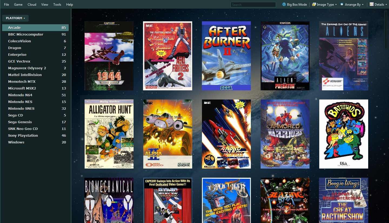Screen dimensions: 389x223
Task: Click the Arrange By icon
Action: (x=342, y=4)
